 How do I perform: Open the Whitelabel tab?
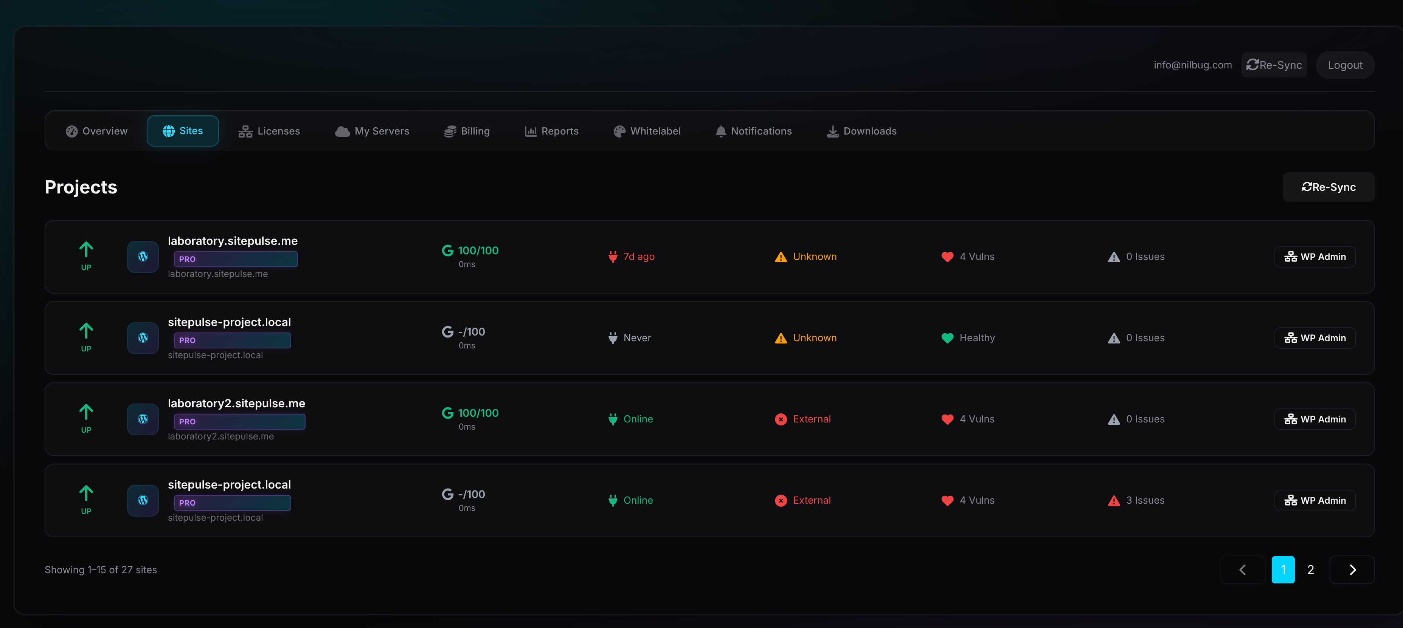click(x=647, y=131)
